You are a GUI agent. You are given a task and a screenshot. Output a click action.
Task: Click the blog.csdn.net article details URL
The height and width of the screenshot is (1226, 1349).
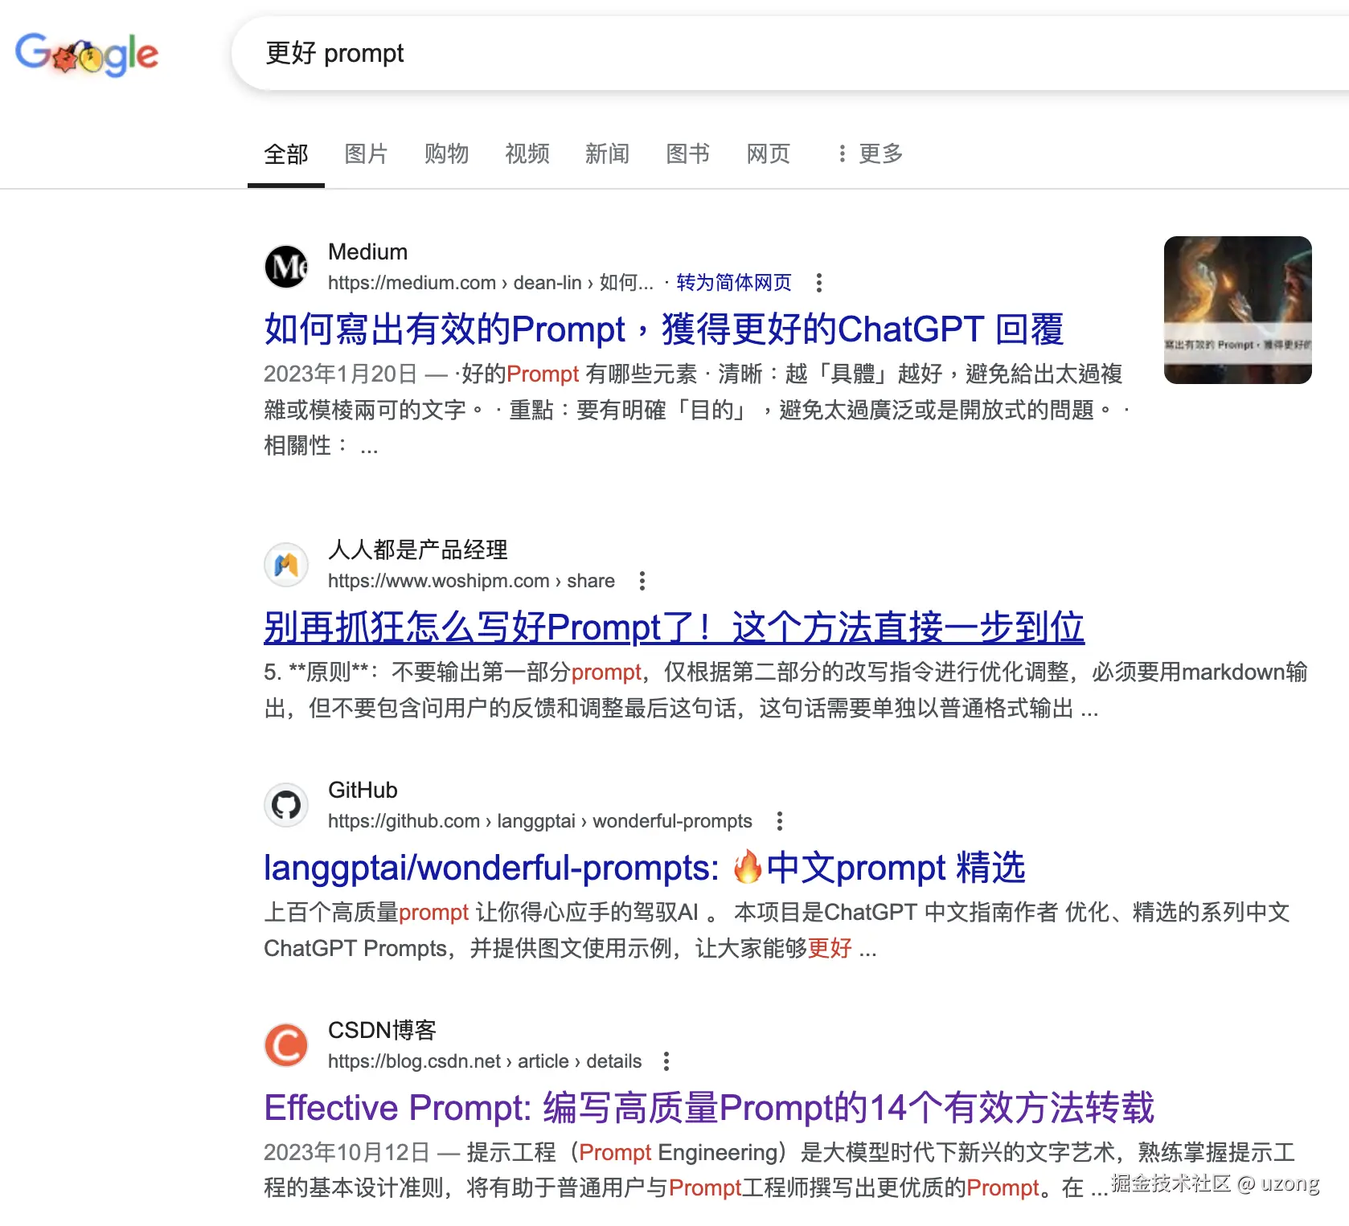(485, 1061)
